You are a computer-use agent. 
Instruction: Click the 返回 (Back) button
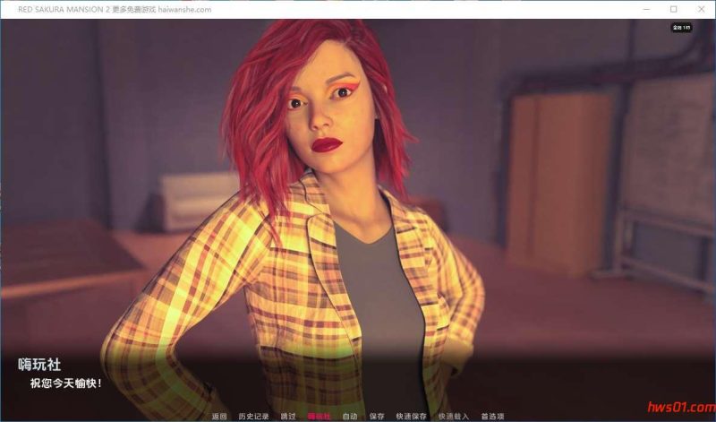click(x=219, y=416)
